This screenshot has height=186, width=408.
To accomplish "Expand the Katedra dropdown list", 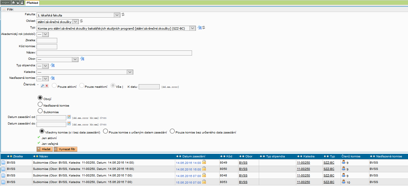I will (x=130, y=72).
